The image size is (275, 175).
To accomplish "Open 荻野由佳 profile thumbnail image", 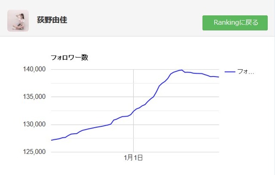I will pyautogui.click(x=18, y=21).
